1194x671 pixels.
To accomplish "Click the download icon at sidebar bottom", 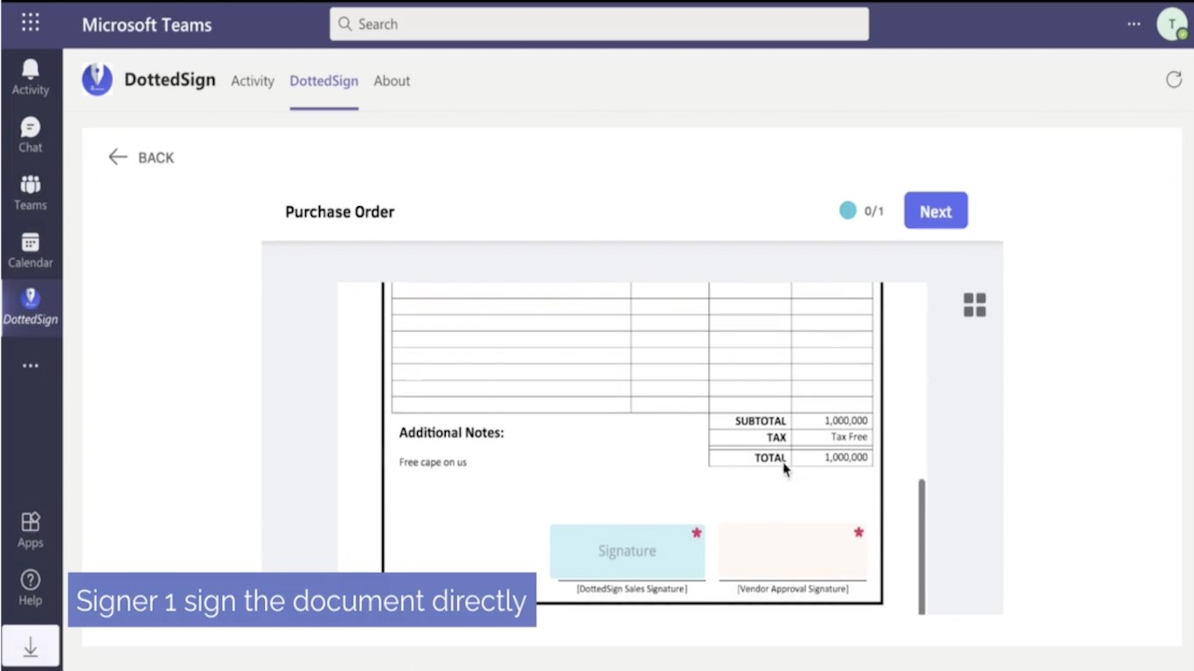I will [31, 647].
